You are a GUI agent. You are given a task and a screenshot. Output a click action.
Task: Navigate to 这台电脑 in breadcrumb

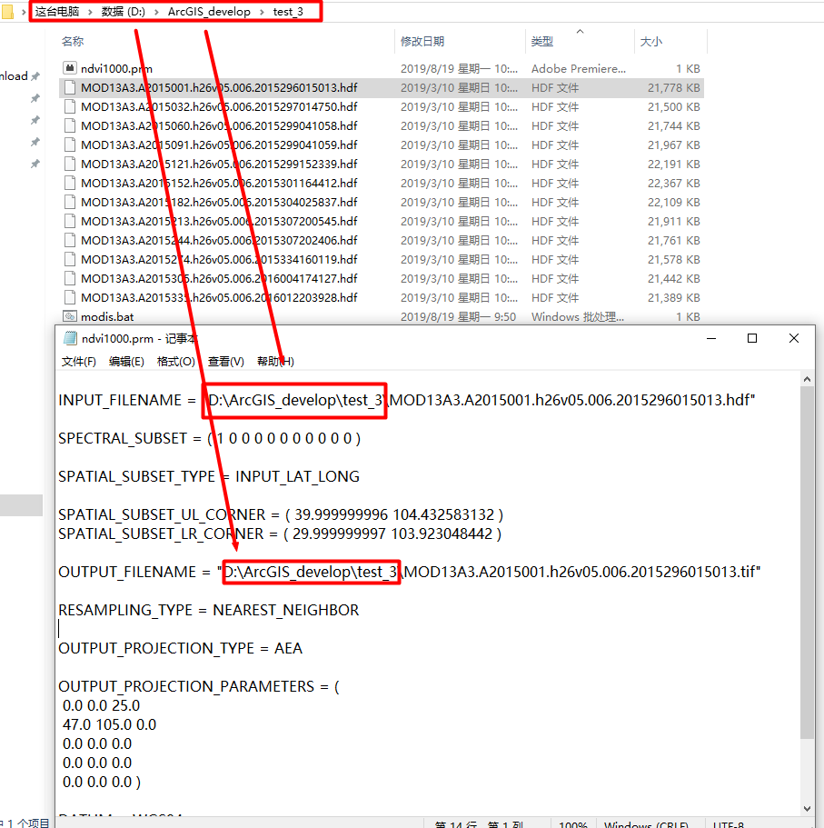(x=57, y=12)
